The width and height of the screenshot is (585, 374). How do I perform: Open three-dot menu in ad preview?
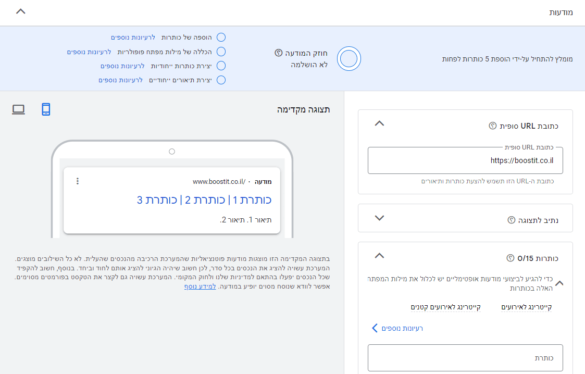coord(78,181)
